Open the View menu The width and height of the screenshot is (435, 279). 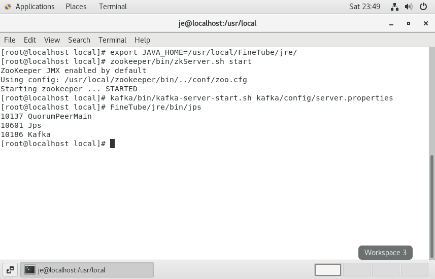point(52,40)
